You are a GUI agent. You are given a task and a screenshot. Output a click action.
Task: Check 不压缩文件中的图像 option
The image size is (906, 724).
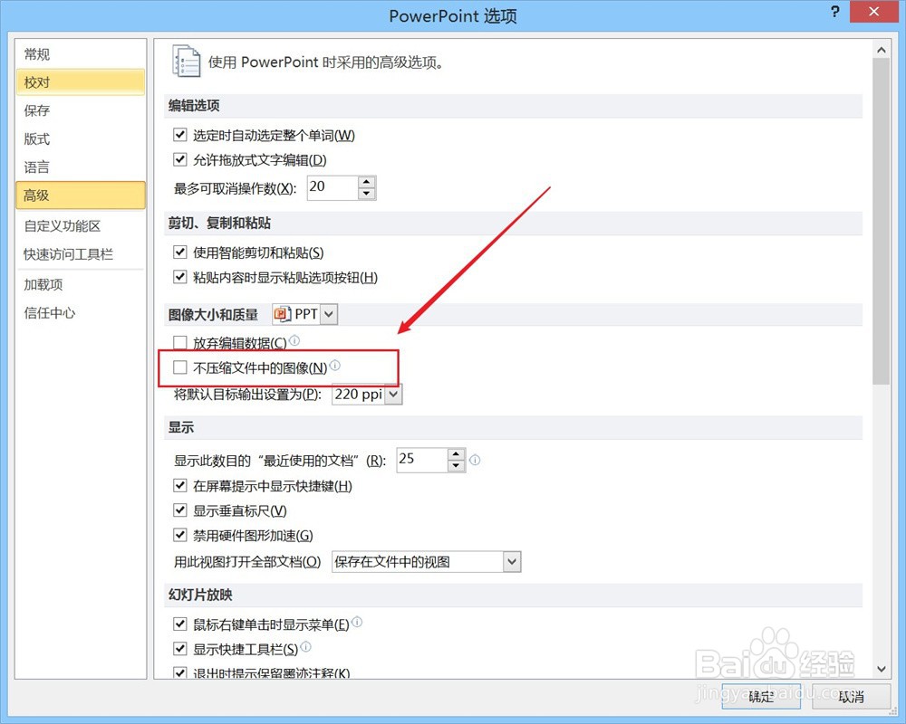coord(179,367)
